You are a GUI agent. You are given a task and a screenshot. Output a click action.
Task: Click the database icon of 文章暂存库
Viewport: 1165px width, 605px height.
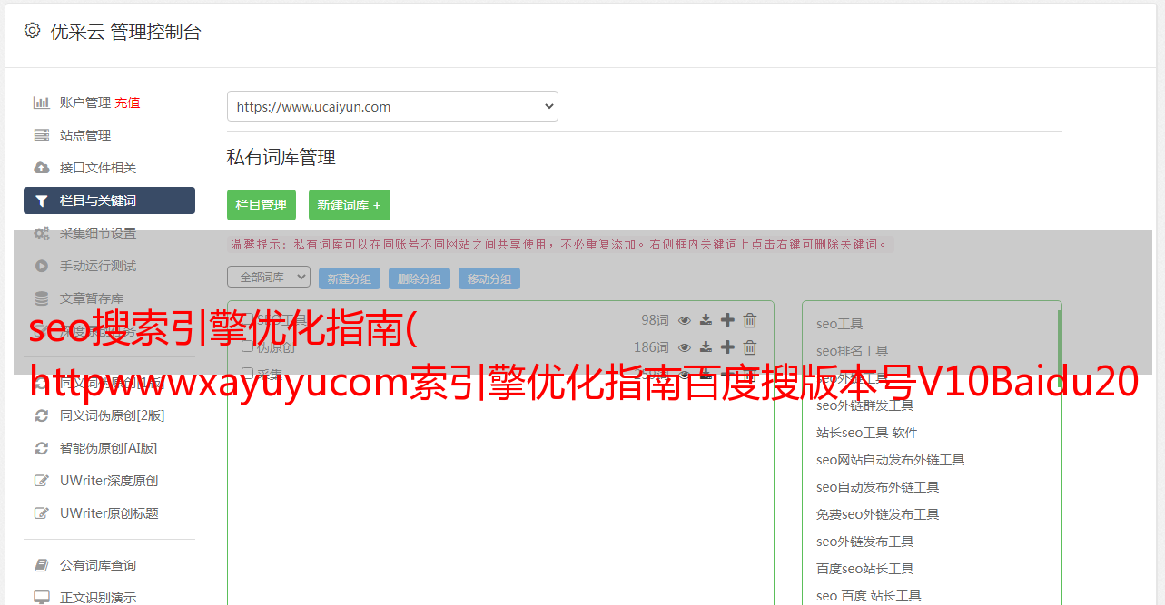click(42, 298)
